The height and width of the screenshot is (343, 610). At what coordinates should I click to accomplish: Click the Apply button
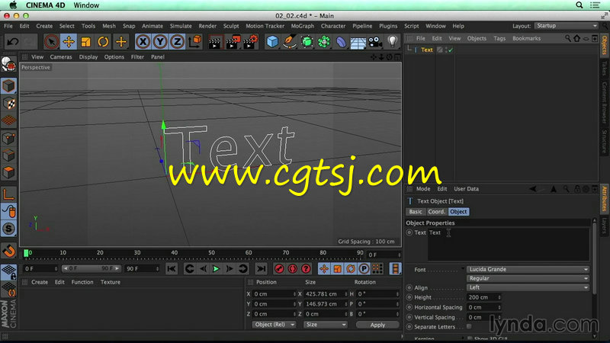tap(377, 325)
